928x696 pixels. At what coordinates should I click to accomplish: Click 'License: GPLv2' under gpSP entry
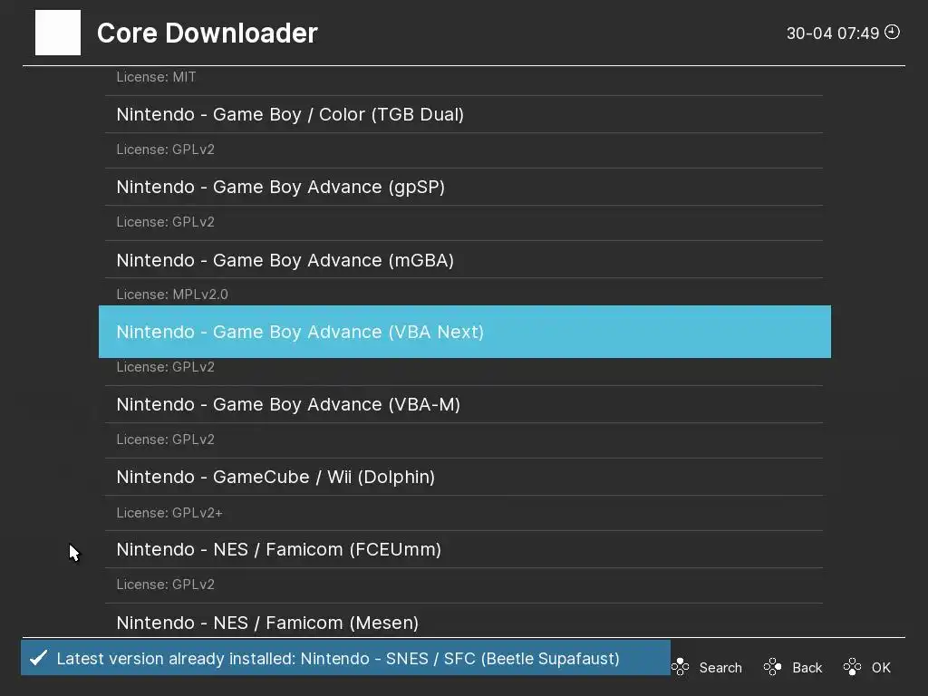(165, 222)
